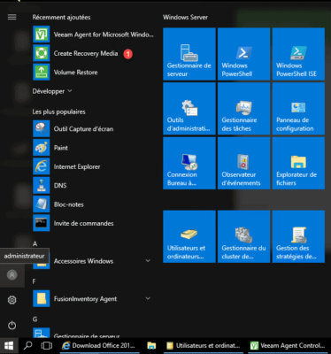Open the settings gear in Start menu

tap(12, 300)
